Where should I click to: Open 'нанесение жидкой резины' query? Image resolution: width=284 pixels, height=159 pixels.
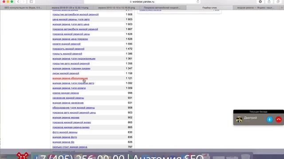(68, 98)
